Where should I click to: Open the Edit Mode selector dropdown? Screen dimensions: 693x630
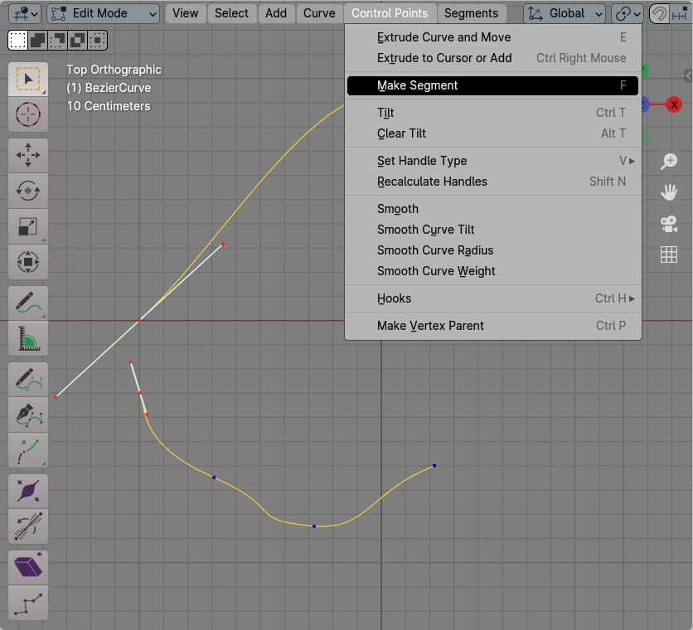[x=103, y=14]
